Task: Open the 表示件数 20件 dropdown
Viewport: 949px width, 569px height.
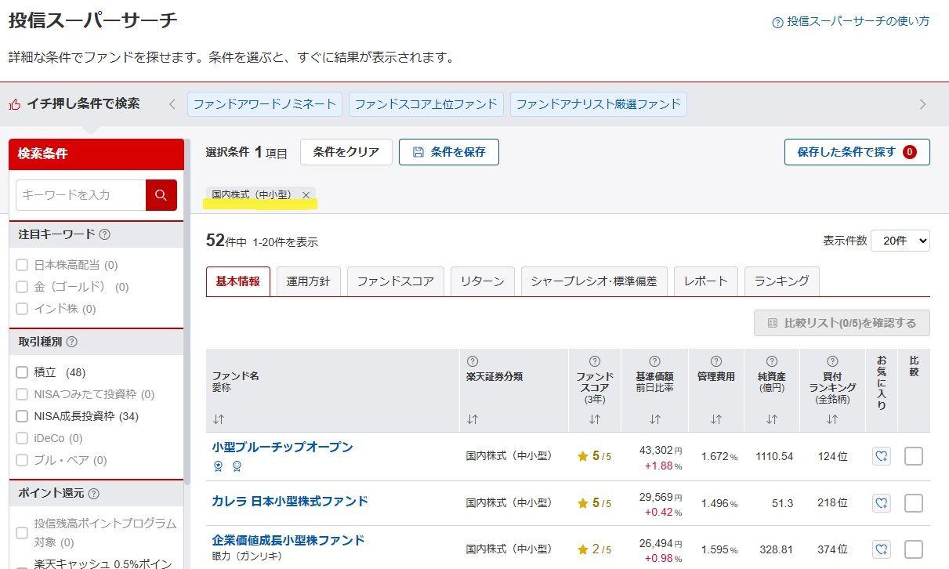Action: click(x=900, y=241)
